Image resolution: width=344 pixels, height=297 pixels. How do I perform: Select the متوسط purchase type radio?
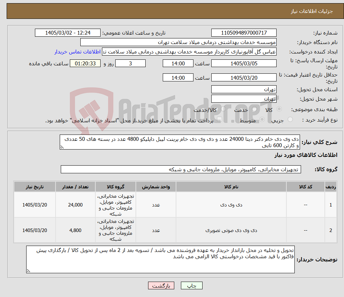pyautogui.click(x=262, y=119)
